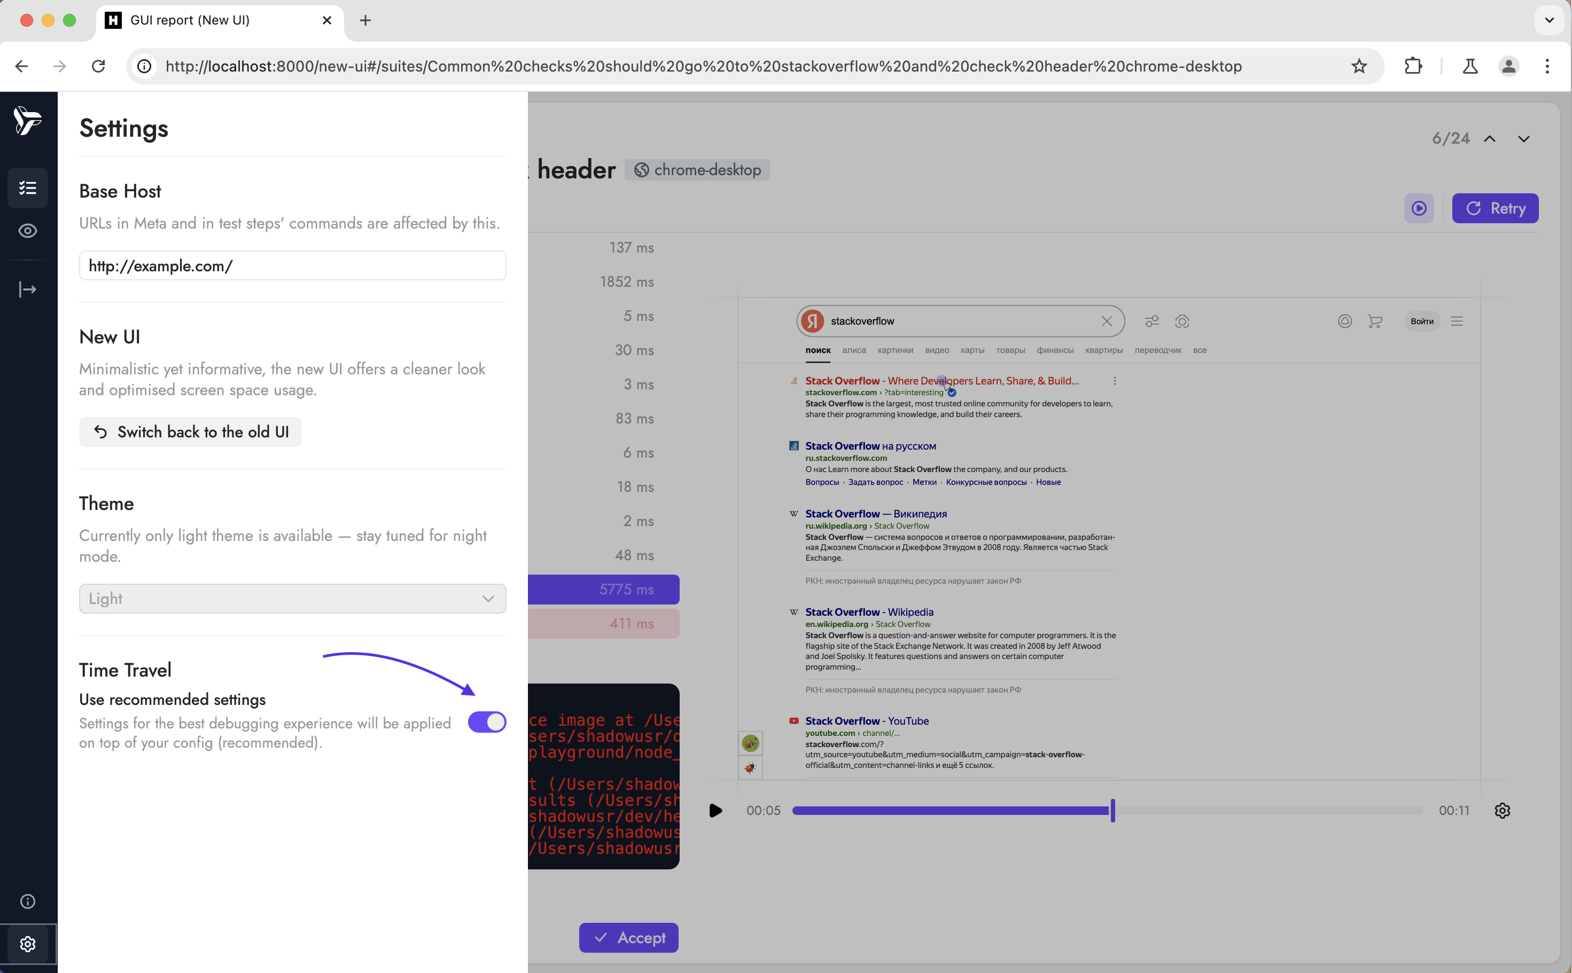Viewport: 1572px width, 973px height.
Task: Open a new browser tab
Action: [365, 20]
